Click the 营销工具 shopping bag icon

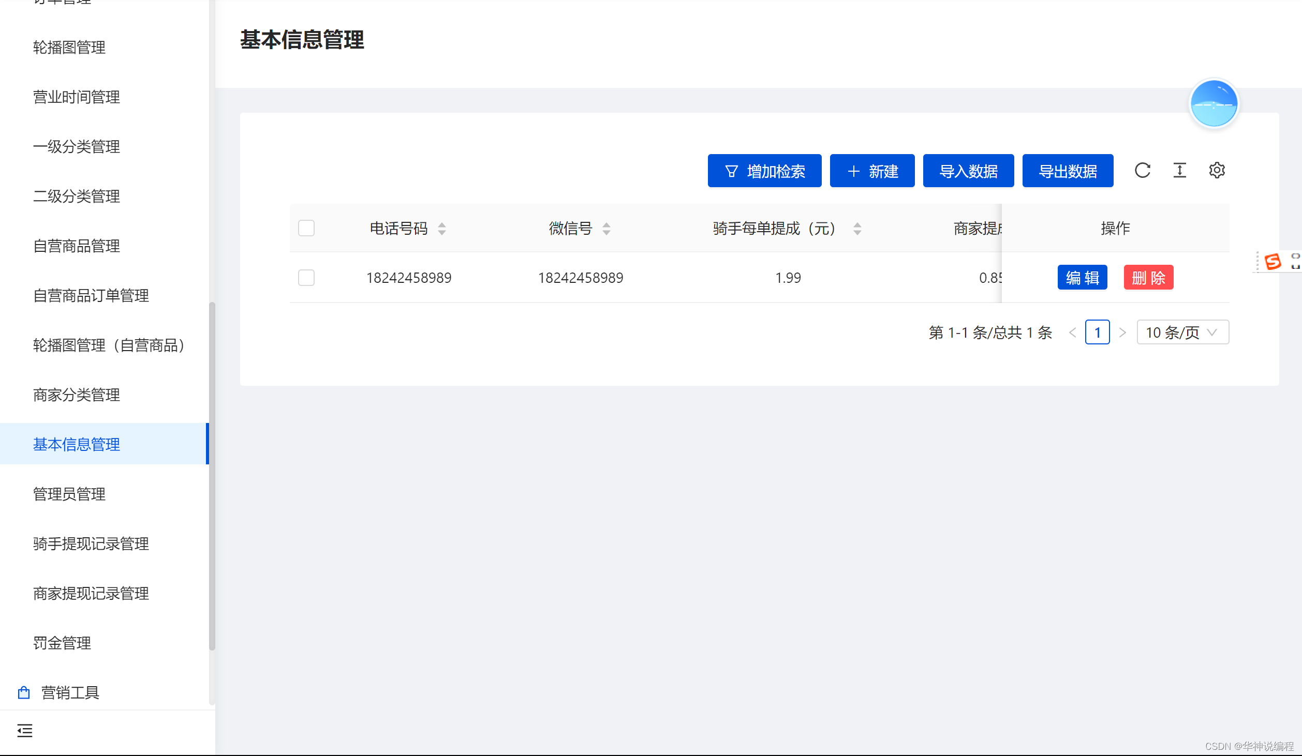[24, 692]
